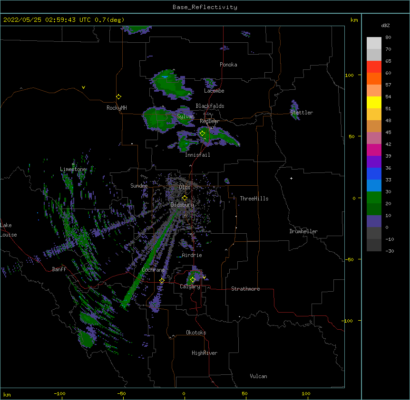Click the Blackfalds label
The image size is (410, 400).
(x=210, y=106)
